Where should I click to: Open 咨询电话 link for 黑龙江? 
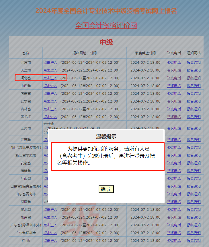pyautogui.click(x=174, y=117)
